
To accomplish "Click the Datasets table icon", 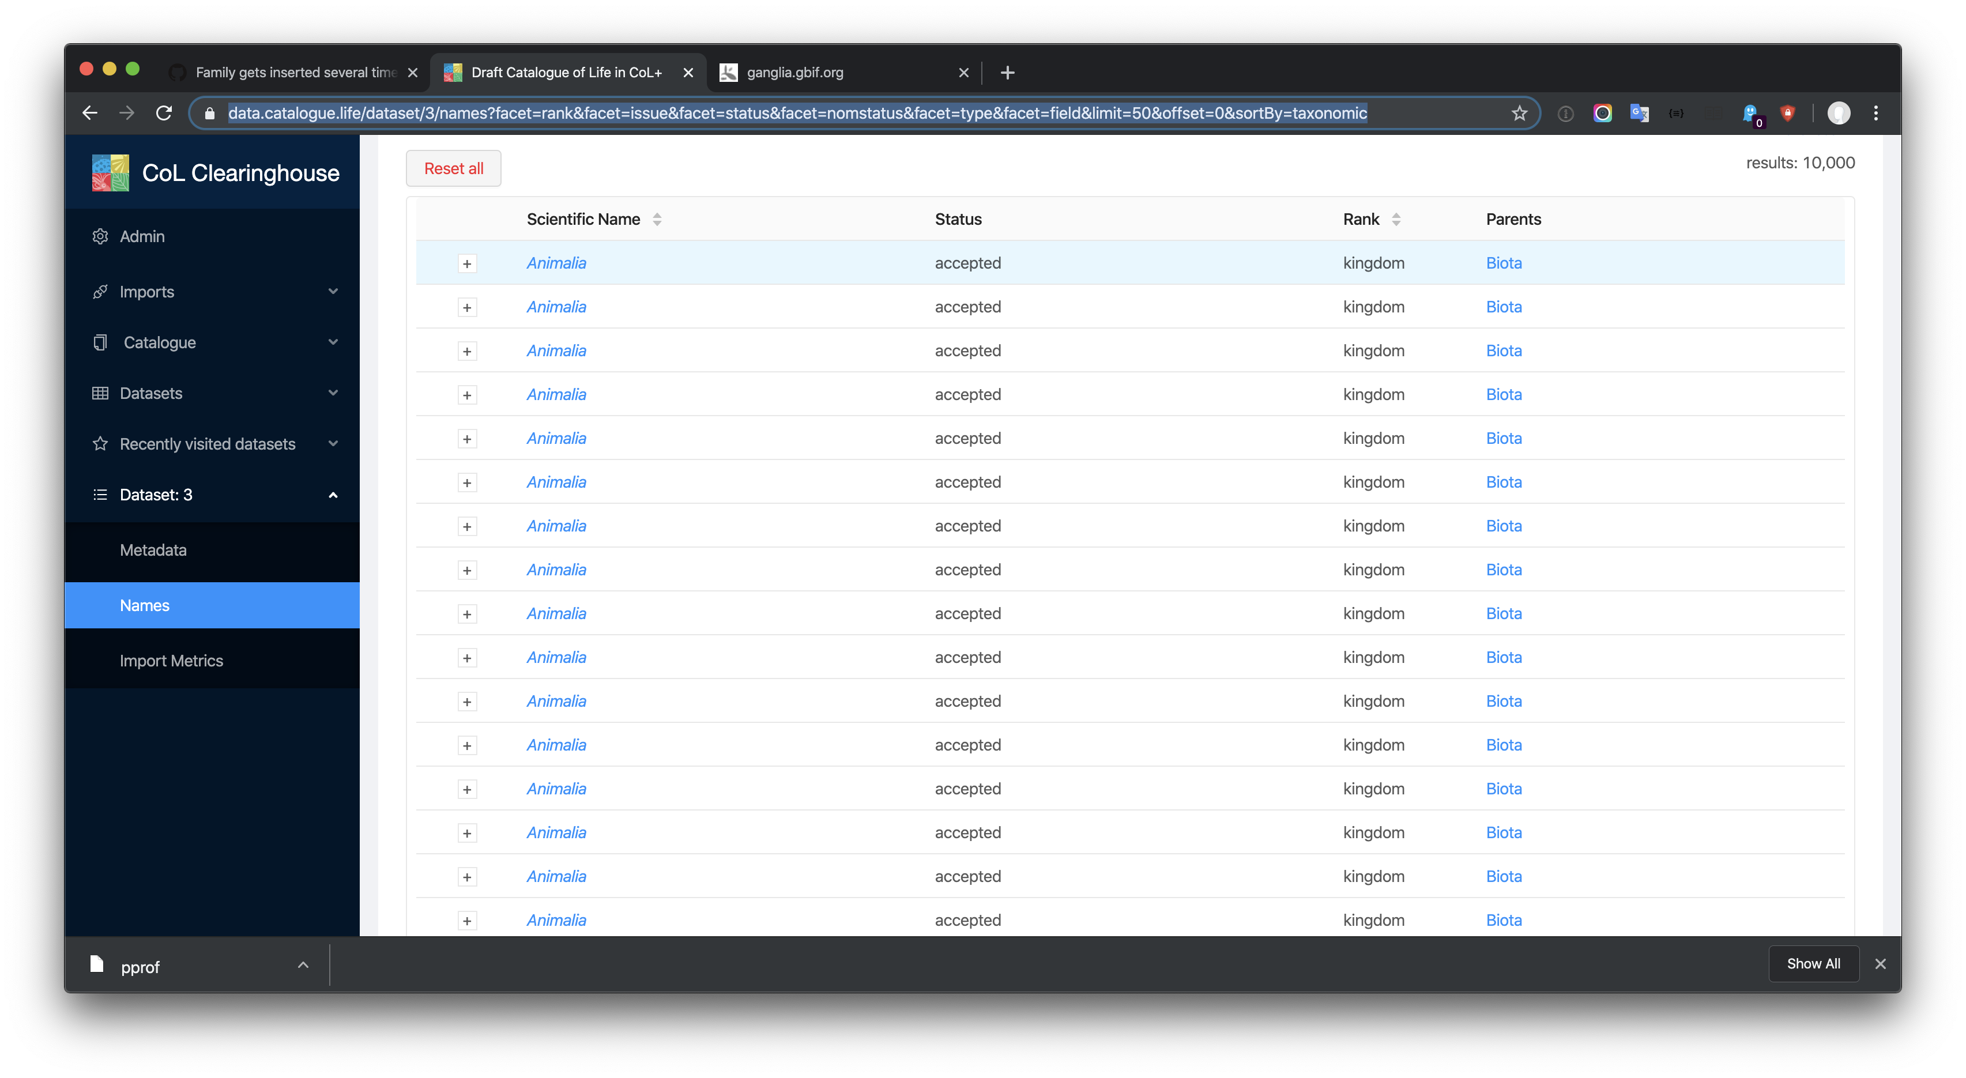I will coord(100,393).
